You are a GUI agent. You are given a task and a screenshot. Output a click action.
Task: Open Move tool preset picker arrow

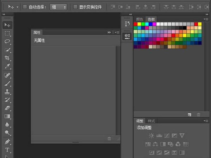click(17, 7)
